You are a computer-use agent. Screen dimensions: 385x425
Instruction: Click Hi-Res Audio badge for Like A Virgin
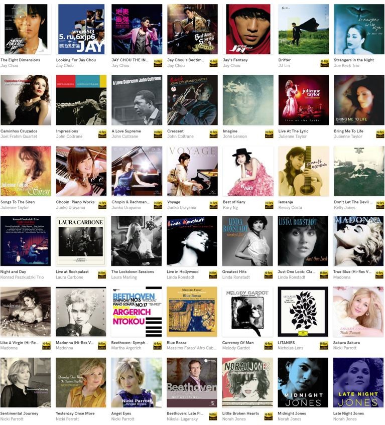click(x=46, y=346)
